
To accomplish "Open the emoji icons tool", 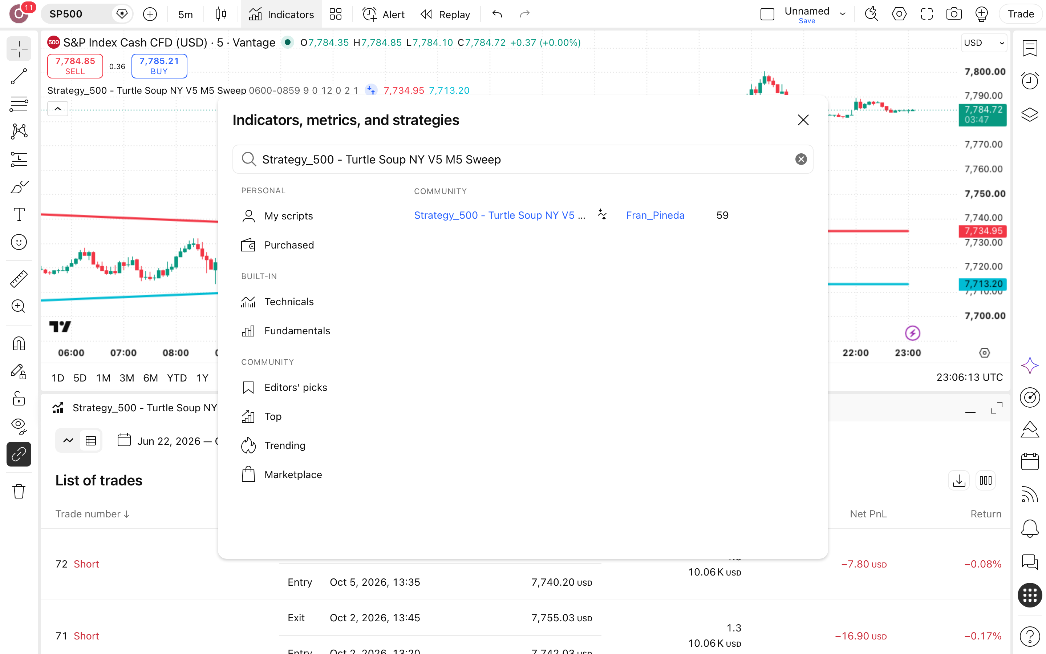I will (x=19, y=242).
